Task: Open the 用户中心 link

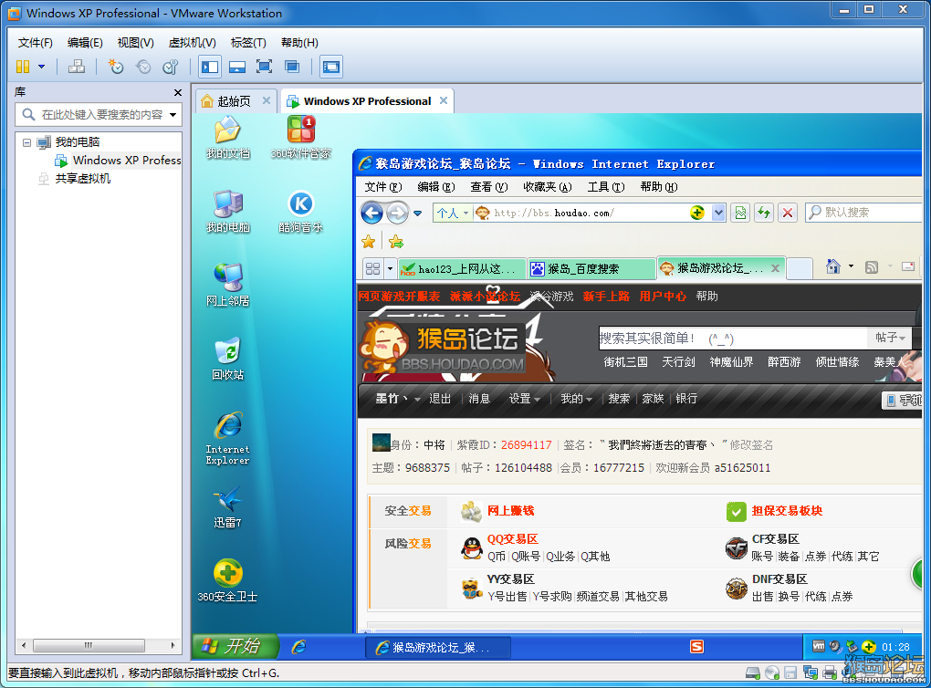Action: pos(663,297)
